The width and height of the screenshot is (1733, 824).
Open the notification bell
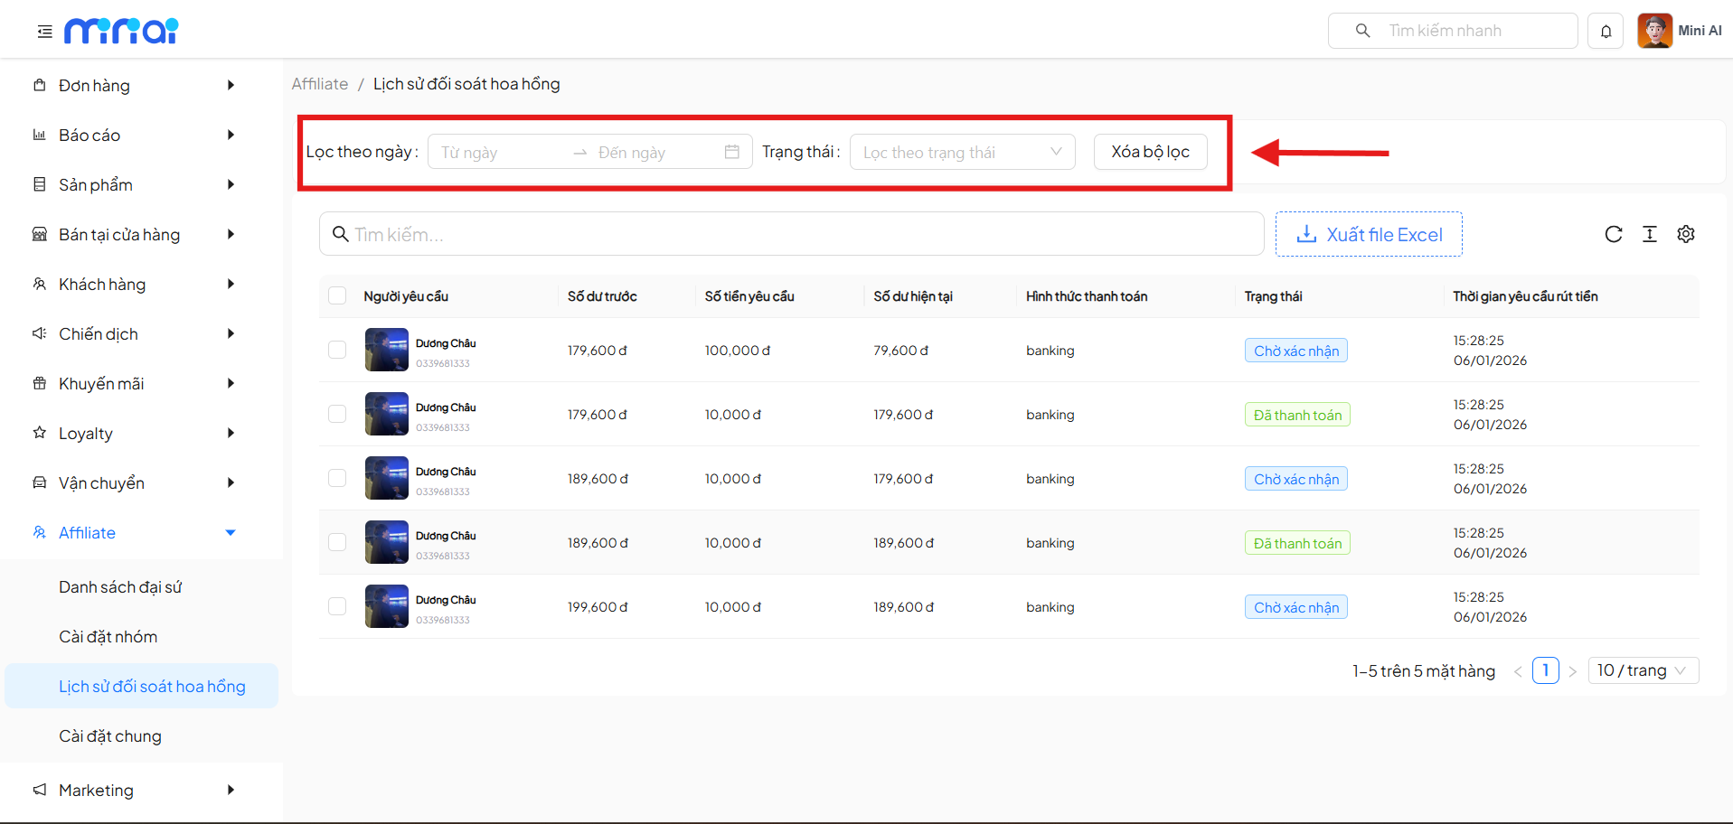point(1606,32)
